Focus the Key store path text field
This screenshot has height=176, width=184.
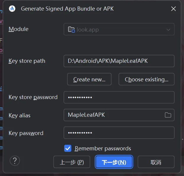point(119,61)
